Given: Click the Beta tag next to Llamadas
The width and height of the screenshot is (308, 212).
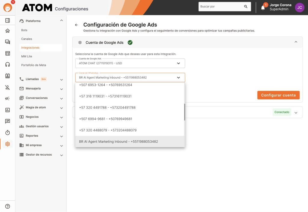Looking at the screenshot, I should (x=44, y=79).
